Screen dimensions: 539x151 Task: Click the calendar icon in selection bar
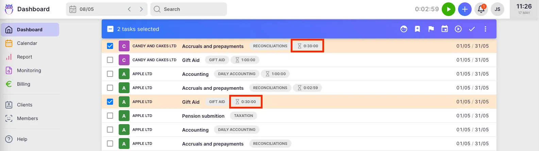click(x=444, y=29)
